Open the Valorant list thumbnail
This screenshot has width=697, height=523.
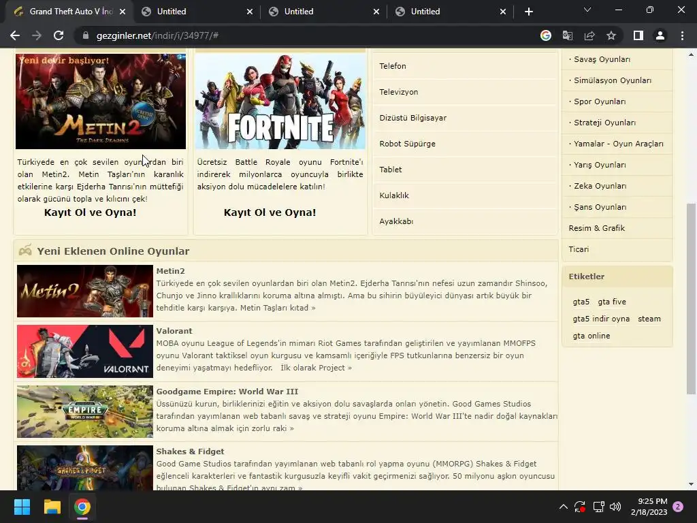[x=85, y=351]
